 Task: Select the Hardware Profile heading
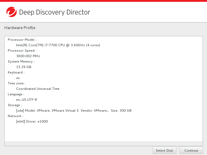click(20, 28)
